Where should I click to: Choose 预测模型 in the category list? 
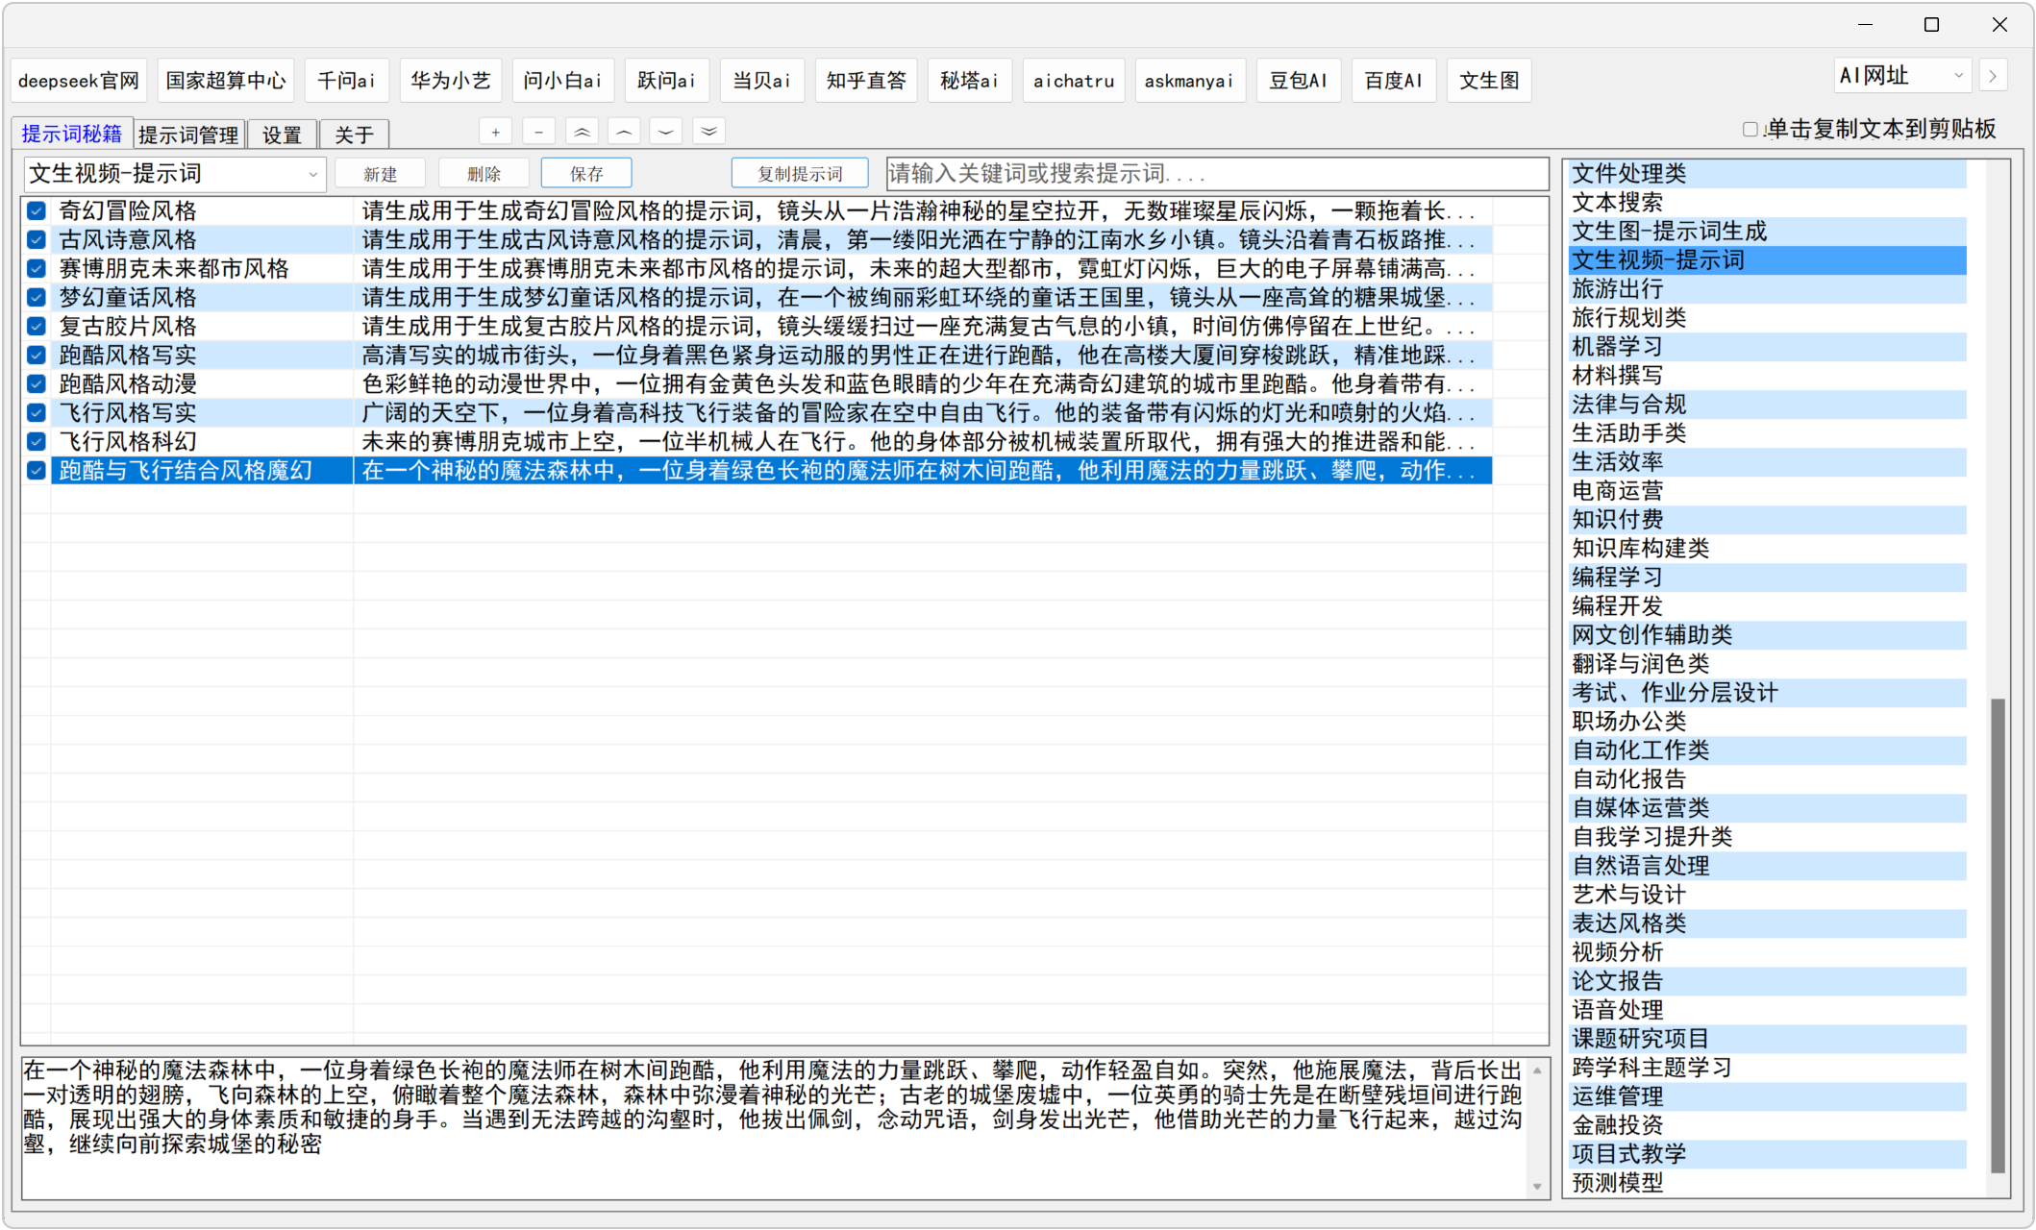[x=1767, y=1183]
